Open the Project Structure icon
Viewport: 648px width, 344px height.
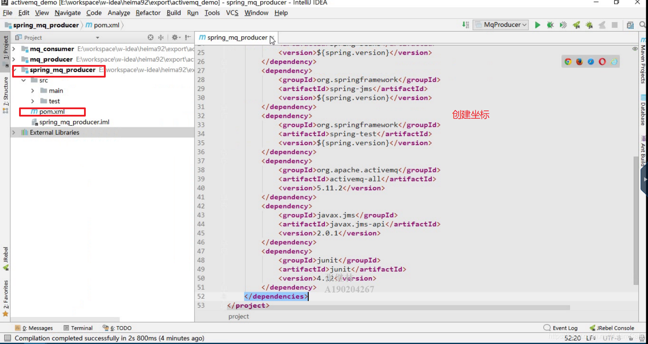tap(630, 25)
